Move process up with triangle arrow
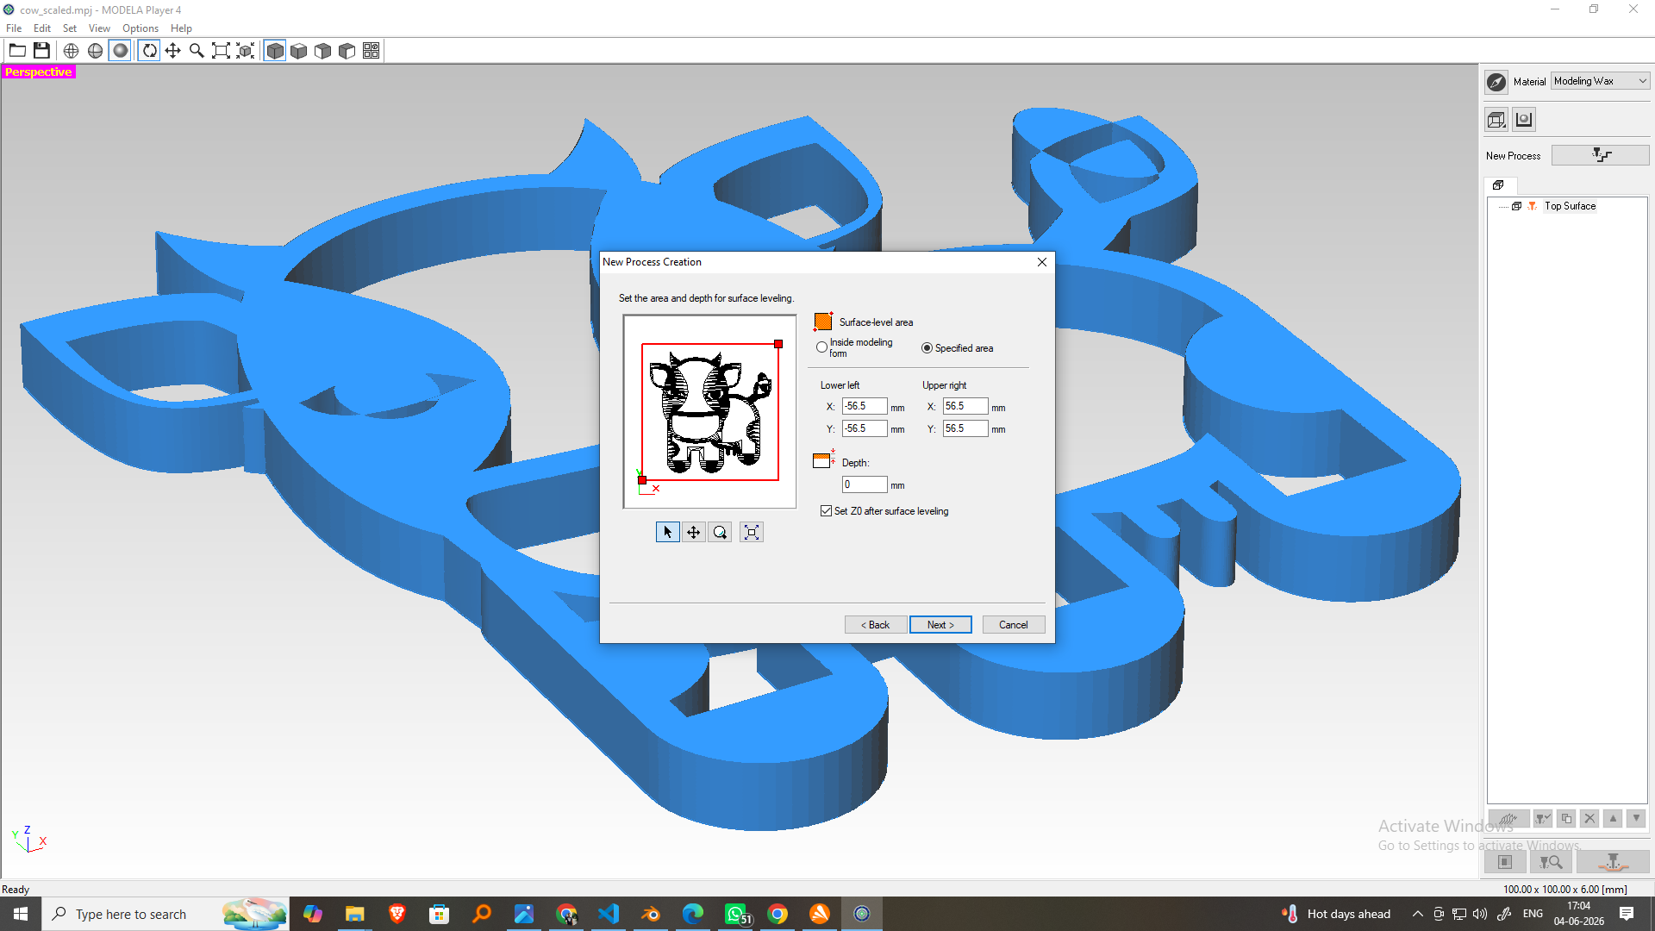The height and width of the screenshot is (931, 1655). pyautogui.click(x=1613, y=819)
